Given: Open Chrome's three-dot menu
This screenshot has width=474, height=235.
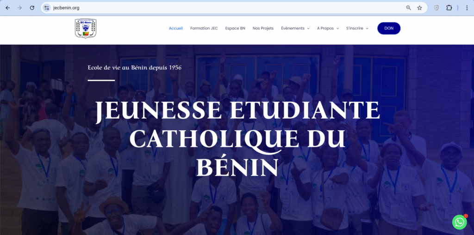Looking at the screenshot, I should pos(467,8).
